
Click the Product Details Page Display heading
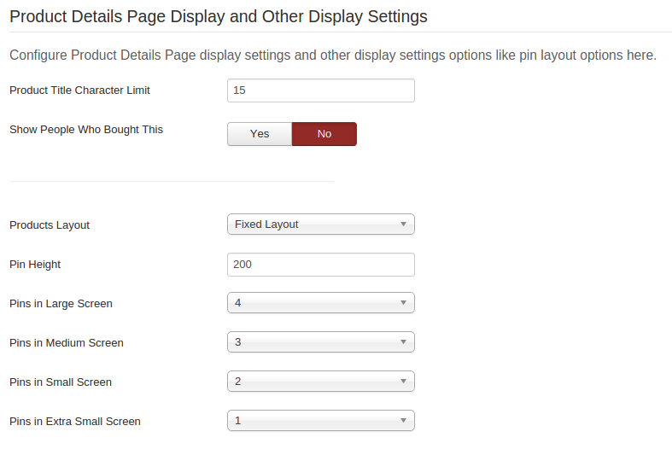point(218,16)
